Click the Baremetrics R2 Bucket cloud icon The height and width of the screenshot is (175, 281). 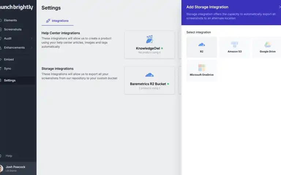click(x=149, y=75)
